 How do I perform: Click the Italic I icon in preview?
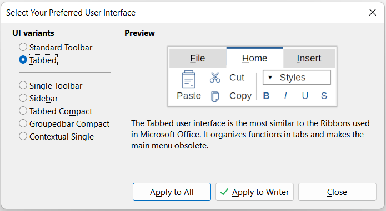[285, 96]
